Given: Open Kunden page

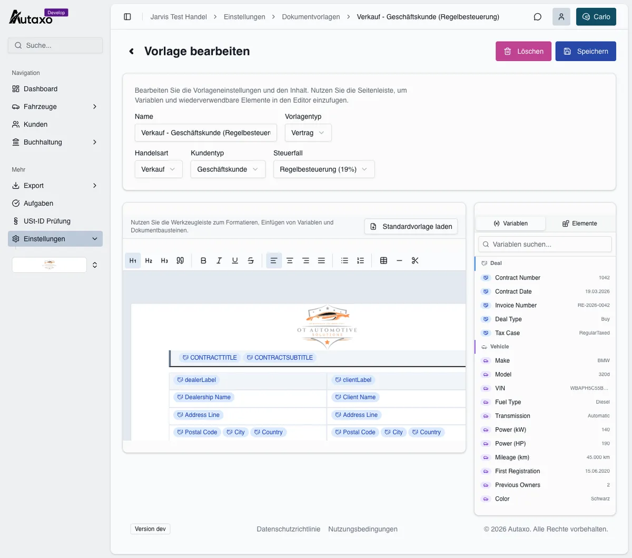Looking at the screenshot, I should (x=55, y=124).
